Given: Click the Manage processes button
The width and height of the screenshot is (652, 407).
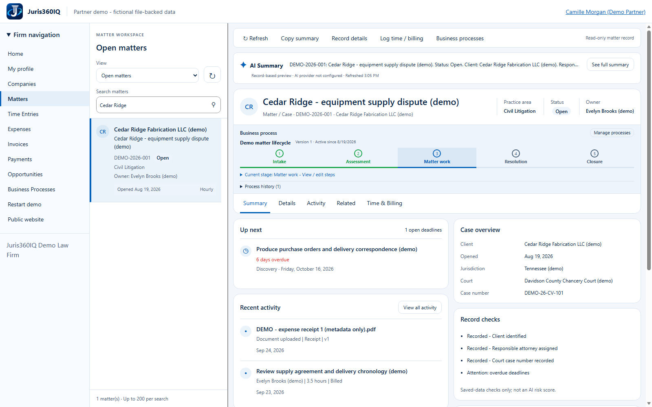Looking at the screenshot, I should tap(612, 133).
